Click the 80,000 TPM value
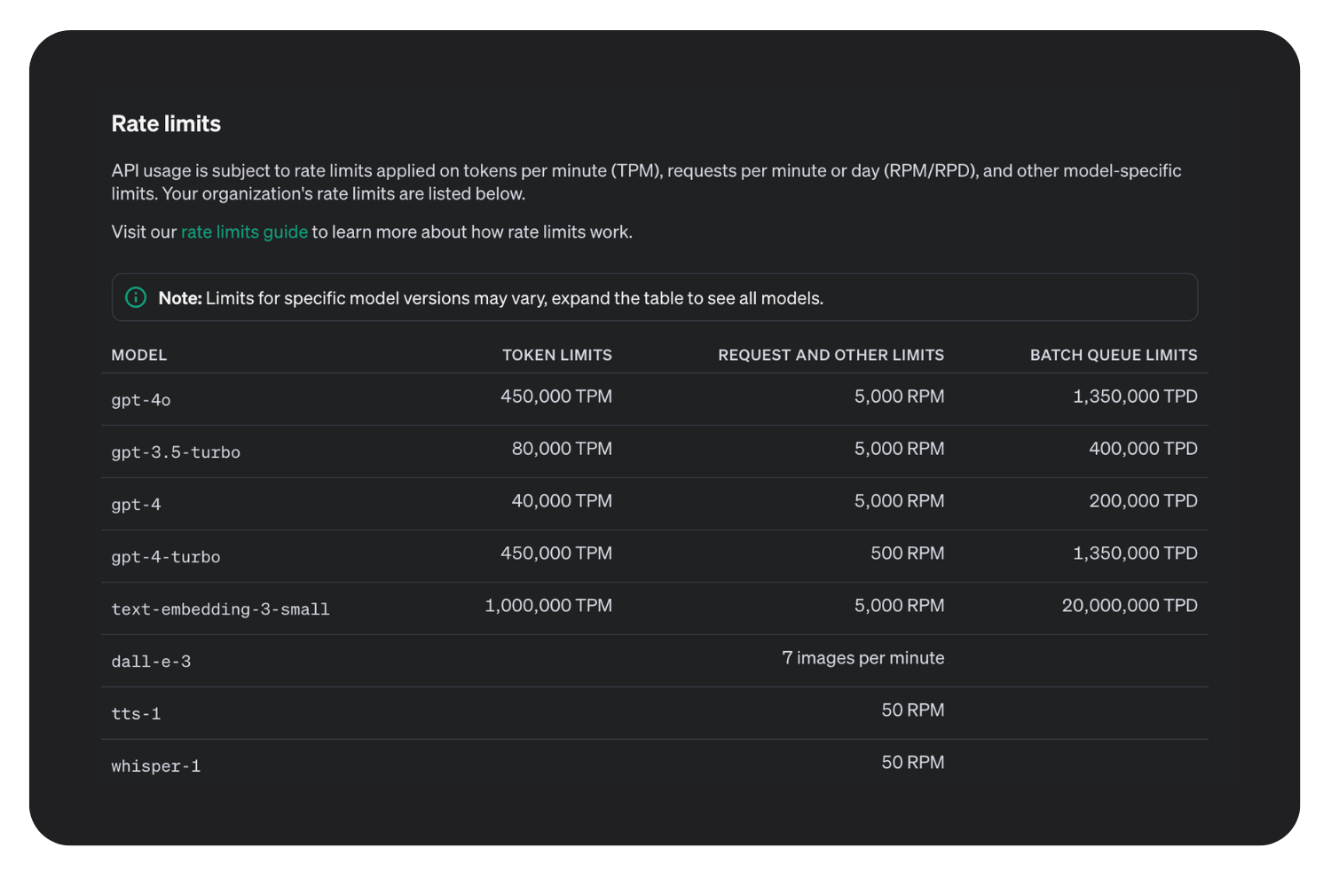 [562, 449]
